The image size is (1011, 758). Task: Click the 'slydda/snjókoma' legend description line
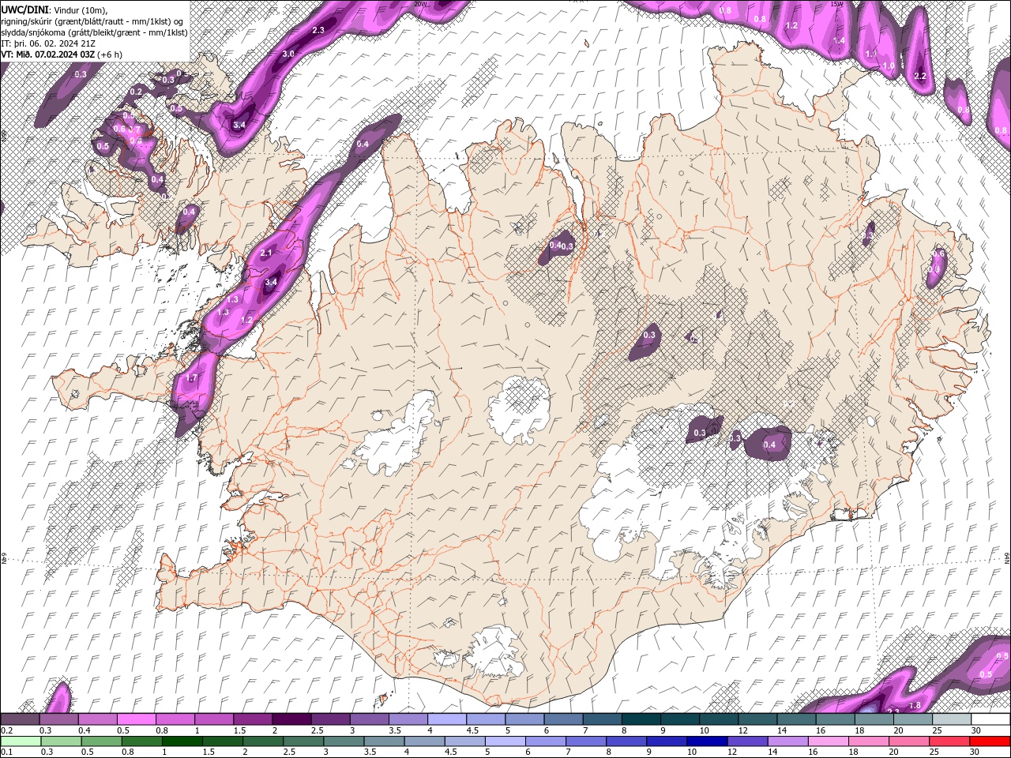point(95,32)
